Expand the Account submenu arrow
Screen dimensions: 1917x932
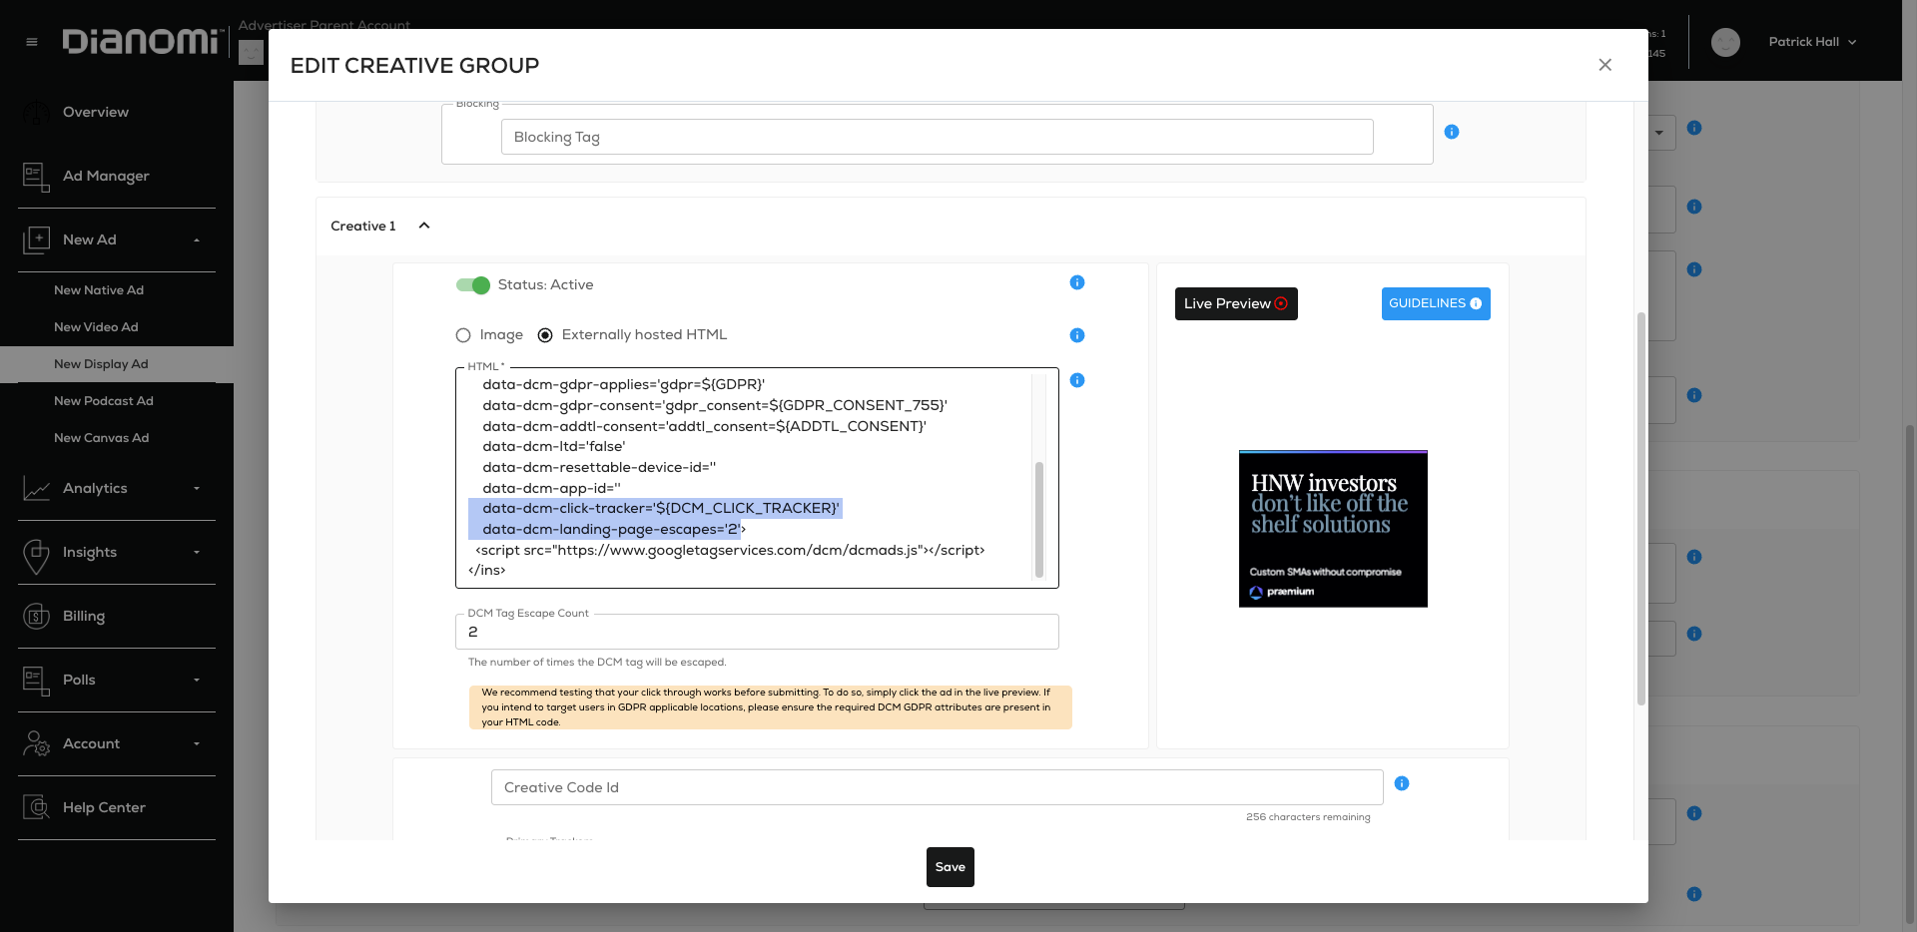(x=197, y=744)
